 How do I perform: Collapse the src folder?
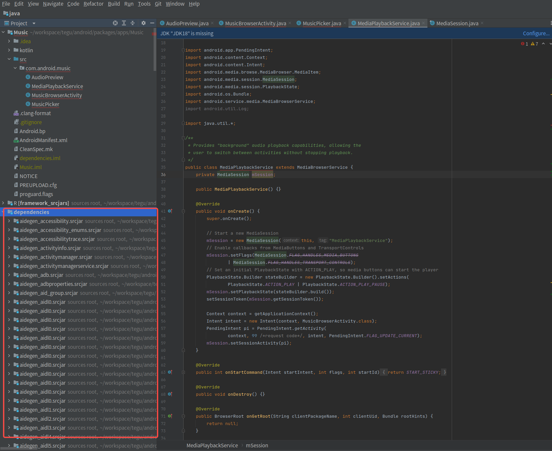(x=9, y=60)
